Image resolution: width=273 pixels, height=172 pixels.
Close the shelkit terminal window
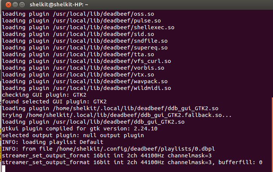point(8,5)
